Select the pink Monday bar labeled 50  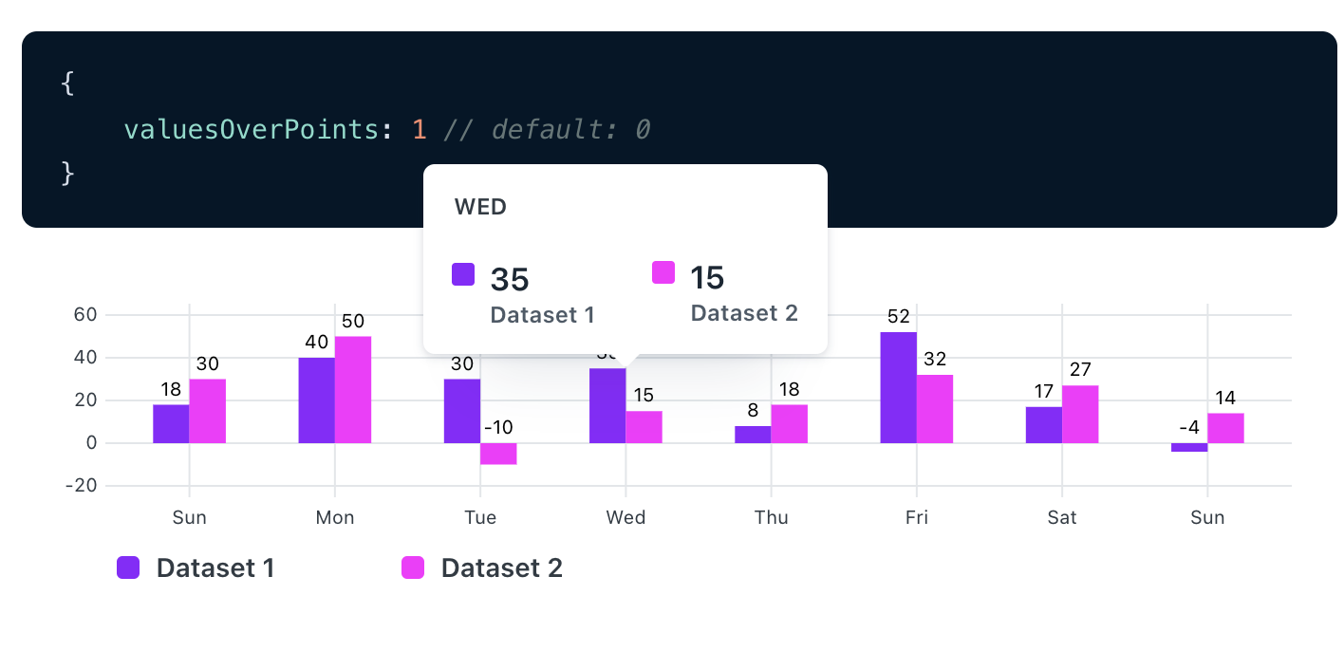click(353, 389)
